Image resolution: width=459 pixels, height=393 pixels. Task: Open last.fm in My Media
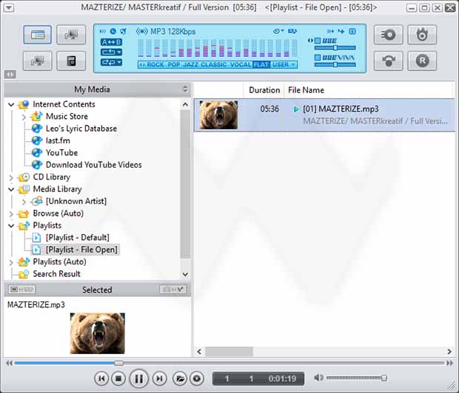(x=58, y=140)
